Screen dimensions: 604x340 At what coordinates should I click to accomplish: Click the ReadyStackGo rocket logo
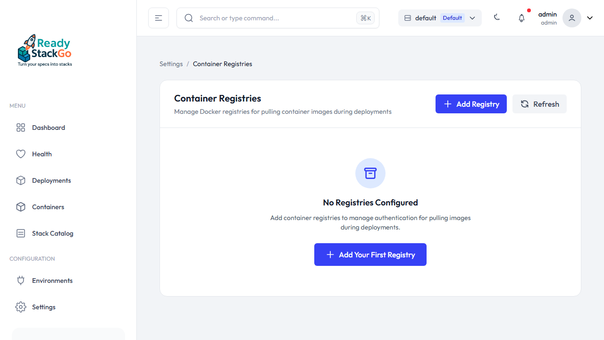coord(45,50)
